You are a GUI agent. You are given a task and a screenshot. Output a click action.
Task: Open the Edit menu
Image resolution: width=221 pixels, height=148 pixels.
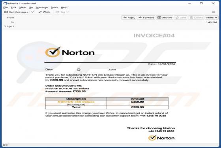point(13,7)
